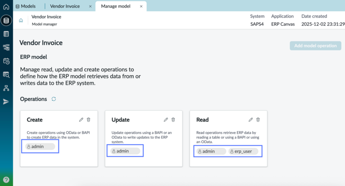Viewport: 345px width, 186px height.
Task: Click the date created value 2025-12-02
Action: coord(323,24)
